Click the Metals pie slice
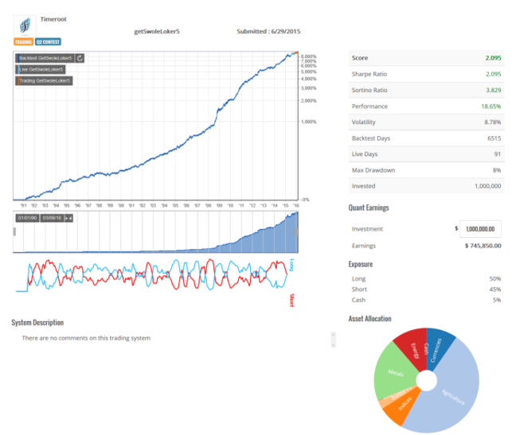 tap(395, 371)
